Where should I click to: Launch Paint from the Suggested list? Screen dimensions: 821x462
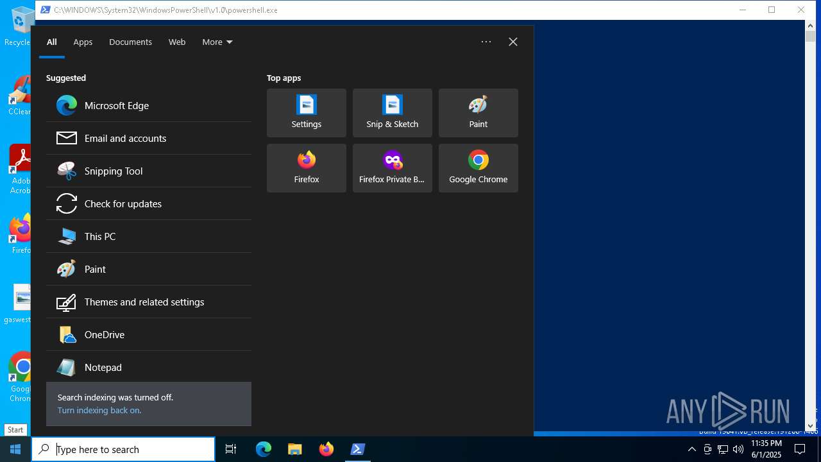[x=149, y=269]
